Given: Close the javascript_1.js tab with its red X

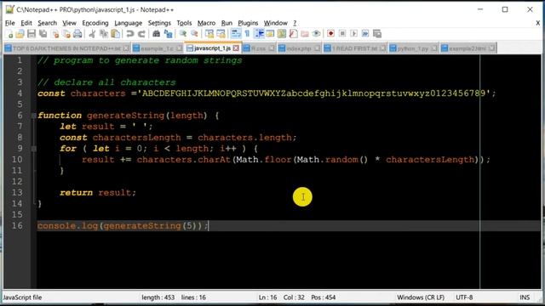Looking at the screenshot, I should 236,48.
